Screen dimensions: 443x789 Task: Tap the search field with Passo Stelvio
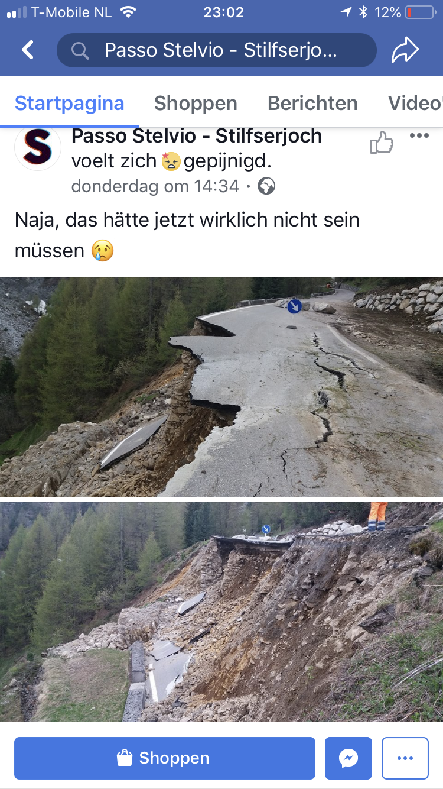(x=217, y=50)
